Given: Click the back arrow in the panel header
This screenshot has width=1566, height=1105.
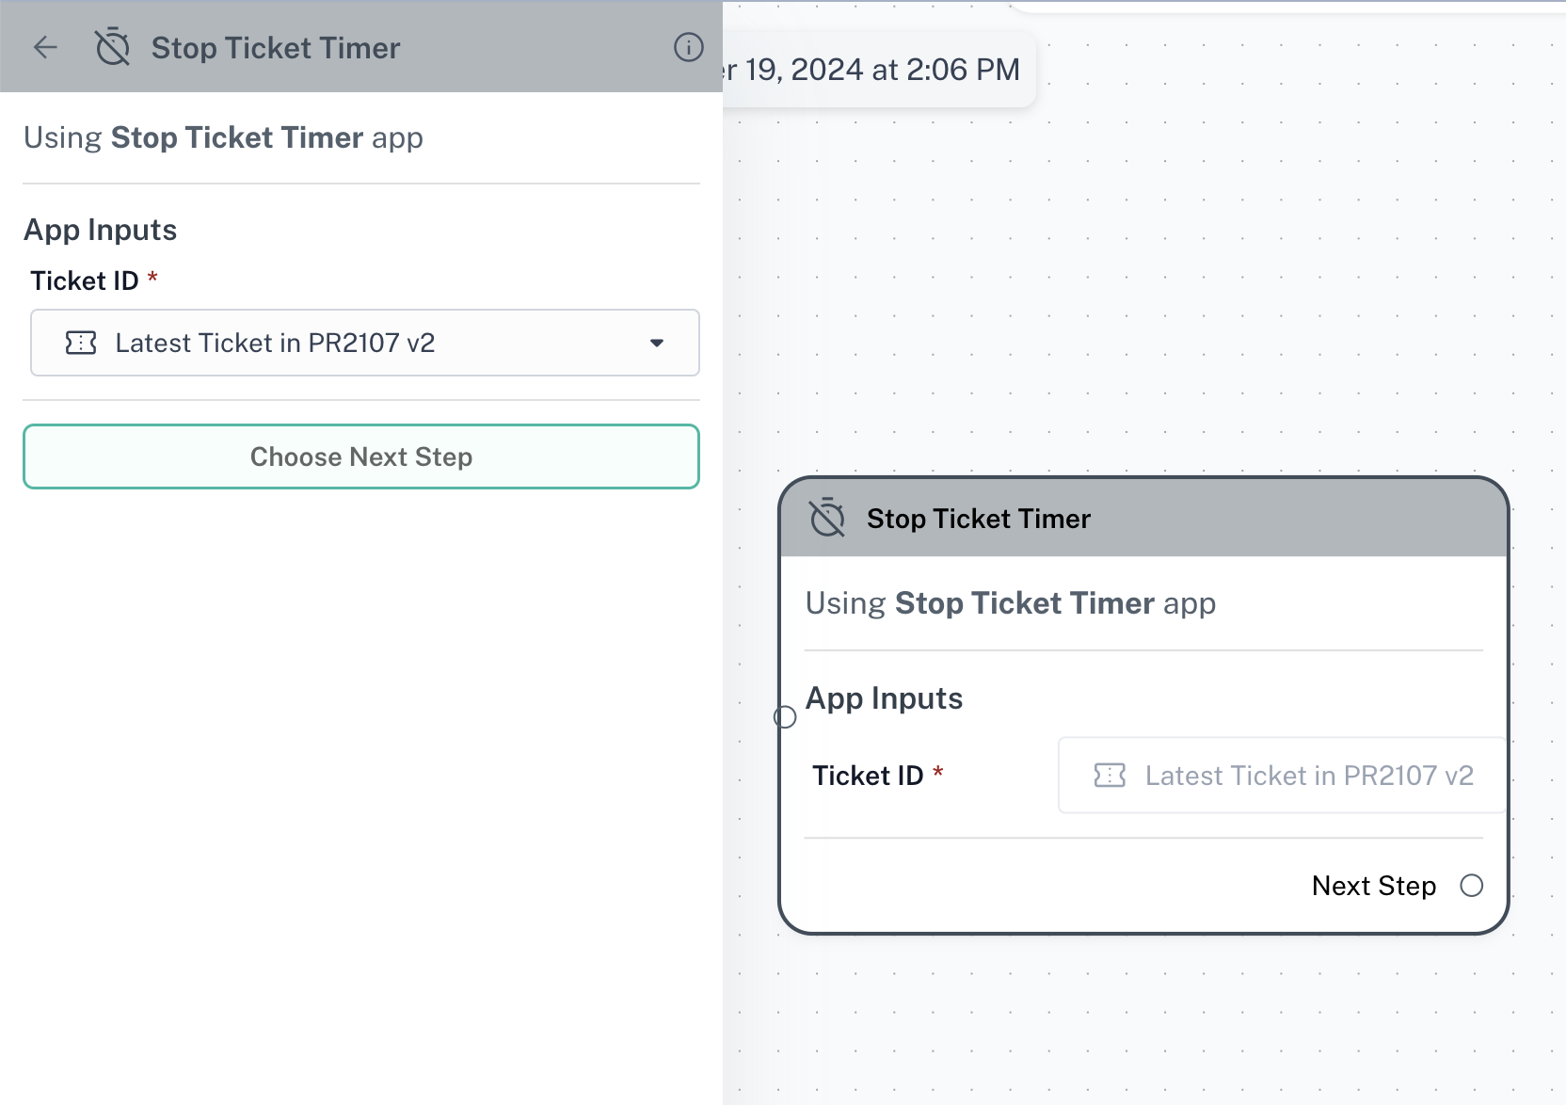Looking at the screenshot, I should coord(44,47).
